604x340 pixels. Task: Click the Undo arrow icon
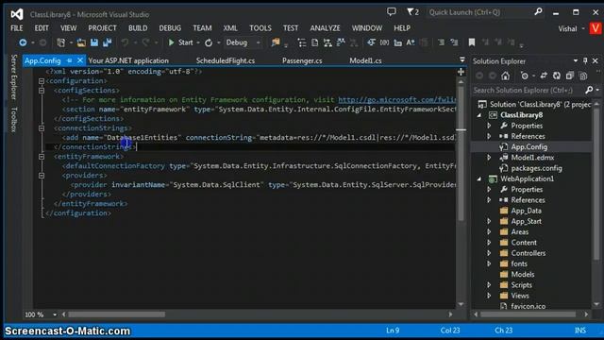pos(125,42)
